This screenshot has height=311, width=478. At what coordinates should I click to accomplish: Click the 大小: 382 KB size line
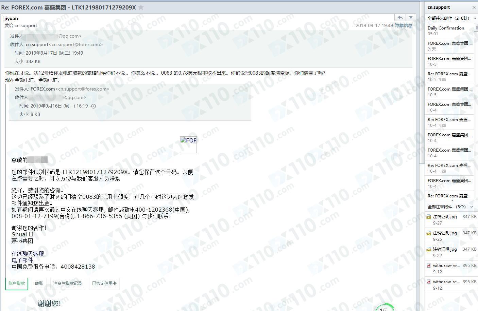click(x=27, y=61)
